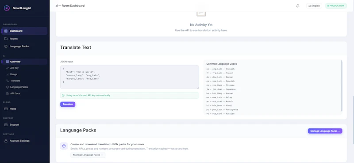This screenshot has width=354, height=163.
Task: Click the SmartLangAI logo icon
Action: pyautogui.click(x=7, y=8)
